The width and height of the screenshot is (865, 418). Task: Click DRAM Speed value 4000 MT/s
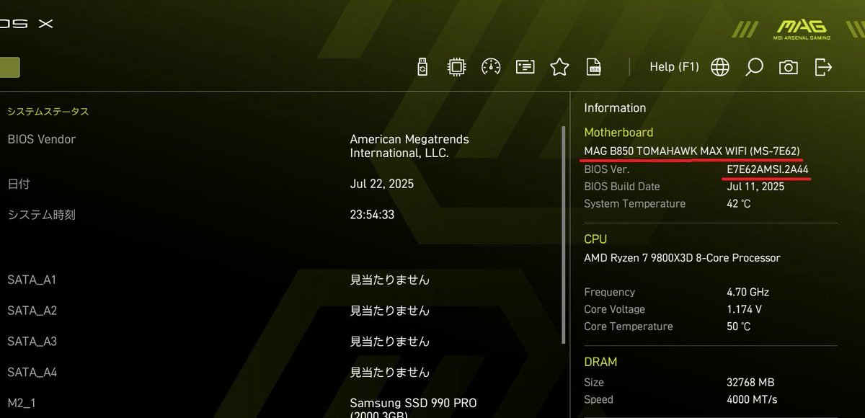pyautogui.click(x=752, y=399)
